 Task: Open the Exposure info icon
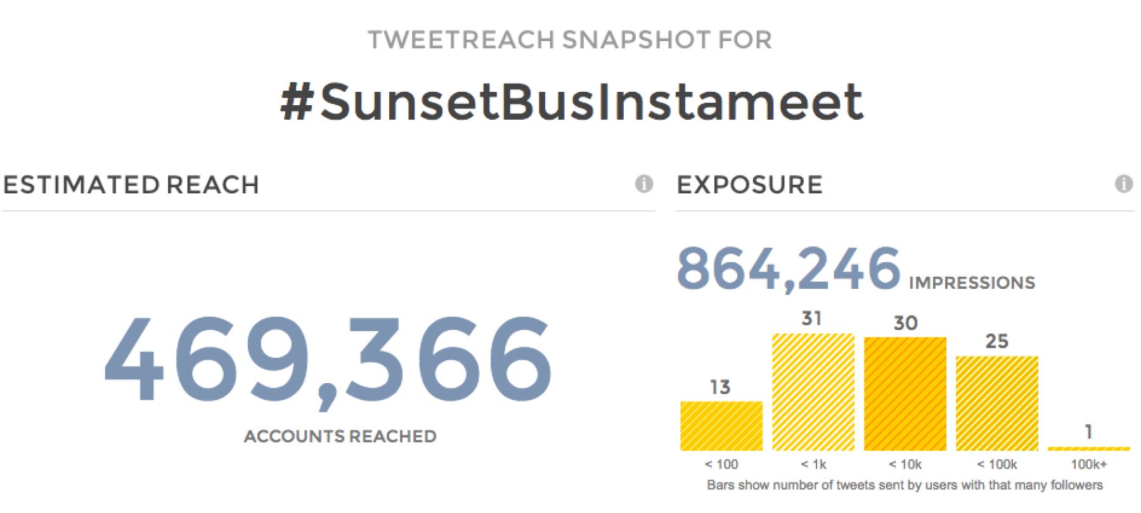[x=1124, y=184]
